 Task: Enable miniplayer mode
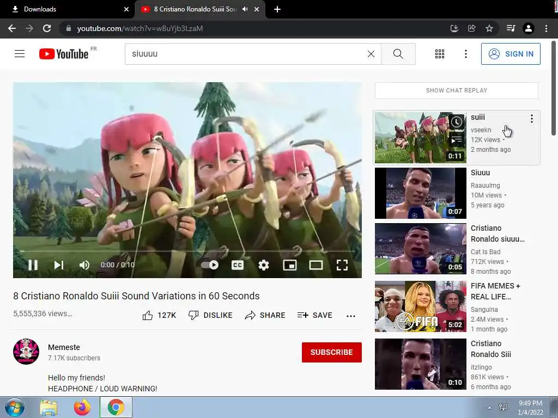290,265
